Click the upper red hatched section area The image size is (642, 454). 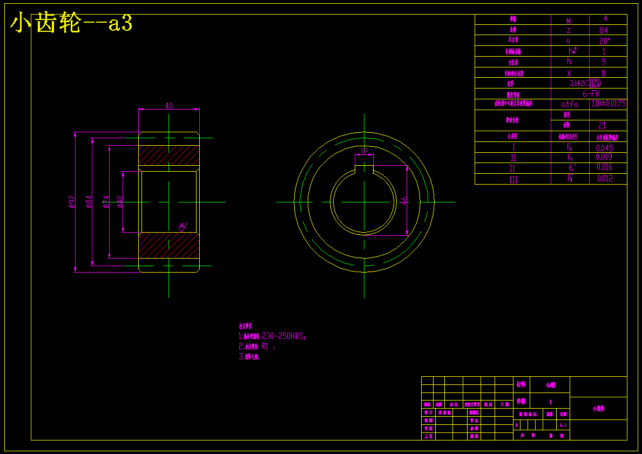168,155
